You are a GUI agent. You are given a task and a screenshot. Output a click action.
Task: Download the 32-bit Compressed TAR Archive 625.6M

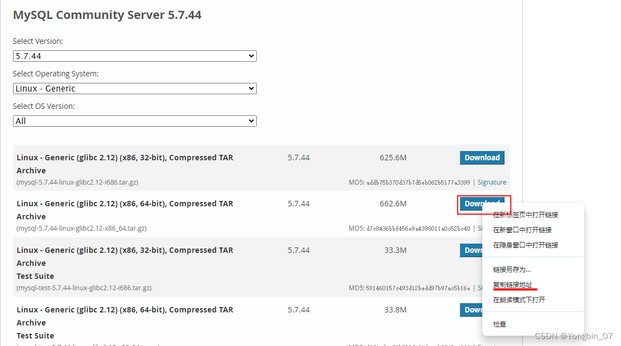click(x=482, y=158)
